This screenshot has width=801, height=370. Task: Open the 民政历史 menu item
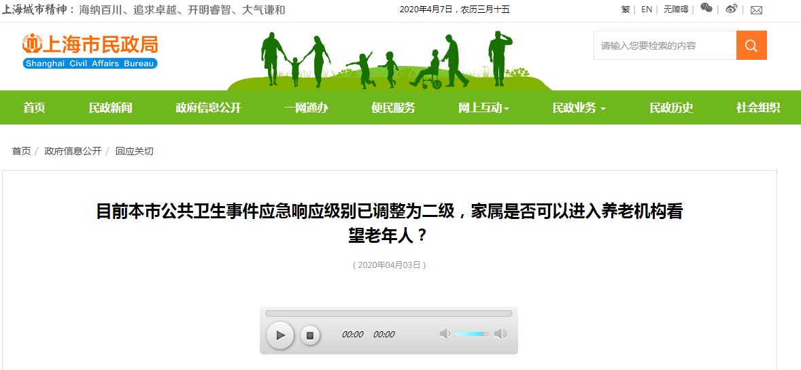tap(671, 108)
